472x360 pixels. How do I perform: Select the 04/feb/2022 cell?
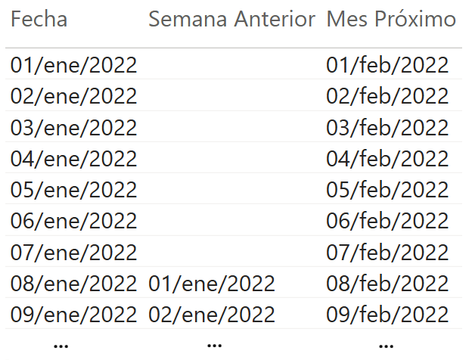(x=387, y=159)
